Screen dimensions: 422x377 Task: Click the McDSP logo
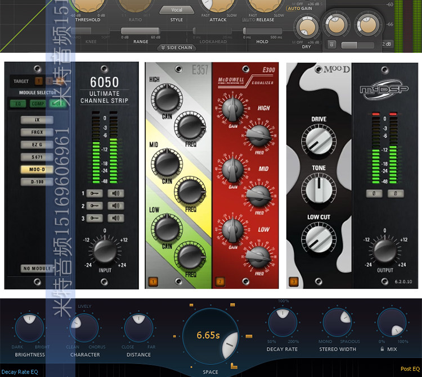point(384,89)
